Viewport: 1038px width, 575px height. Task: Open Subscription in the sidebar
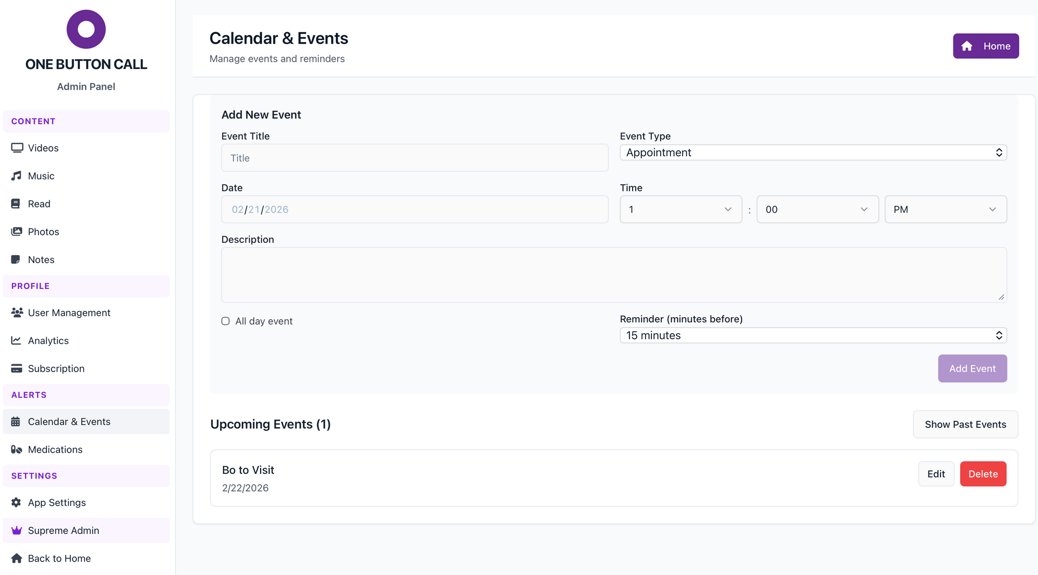tap(56, 368)
